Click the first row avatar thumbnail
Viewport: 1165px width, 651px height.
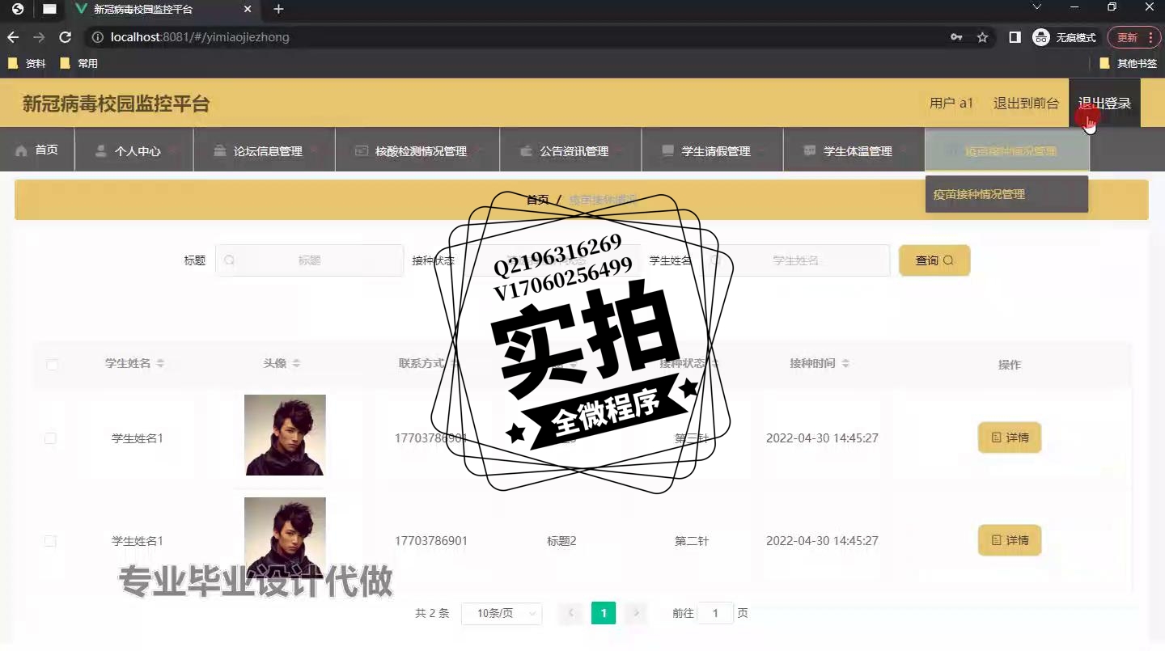tap(285, 435)
